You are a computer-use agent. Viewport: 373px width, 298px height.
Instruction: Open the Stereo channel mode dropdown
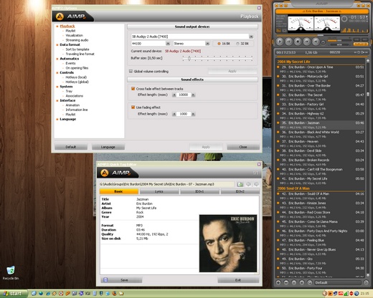tap(207, 44)
